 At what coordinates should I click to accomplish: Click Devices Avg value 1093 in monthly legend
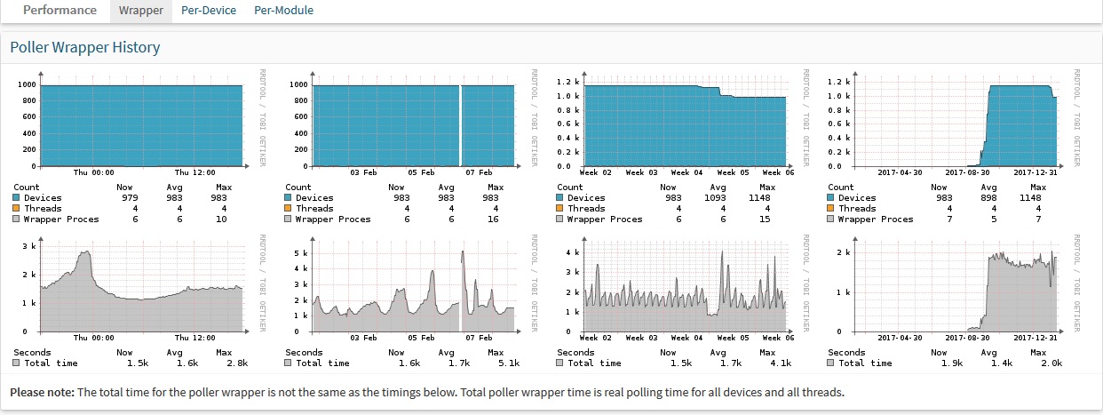717,198
